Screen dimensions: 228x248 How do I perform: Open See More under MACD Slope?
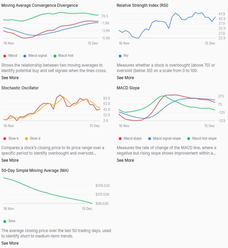point(125,160)
